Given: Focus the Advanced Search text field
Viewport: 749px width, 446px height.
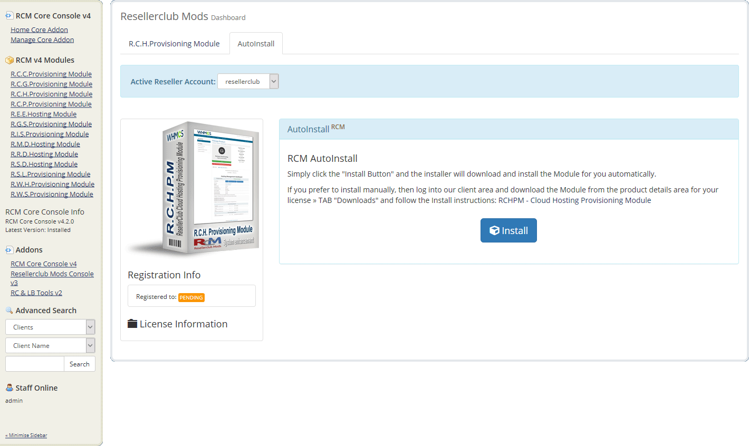Looking at the screenshot, I should (35, 364).
